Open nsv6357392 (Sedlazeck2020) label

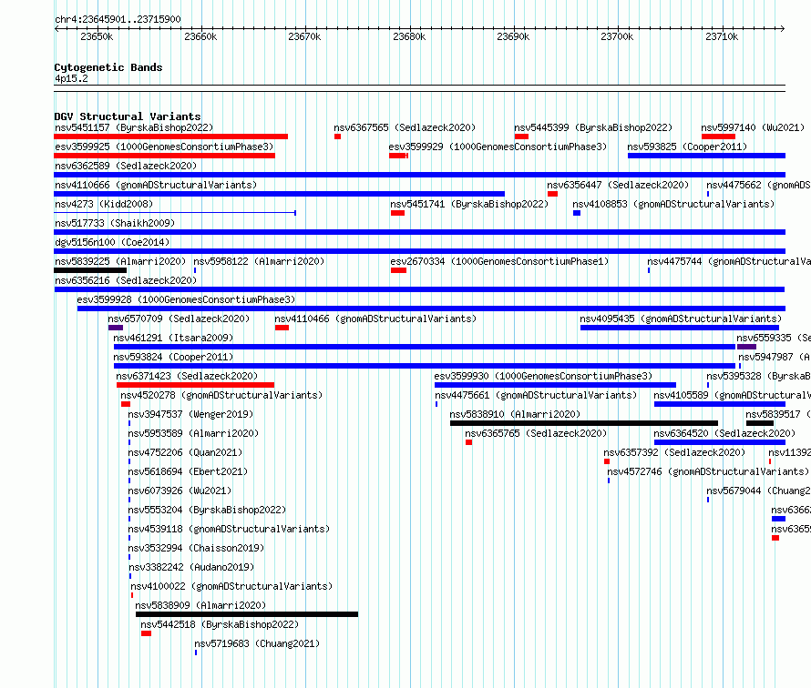point(674,452)
